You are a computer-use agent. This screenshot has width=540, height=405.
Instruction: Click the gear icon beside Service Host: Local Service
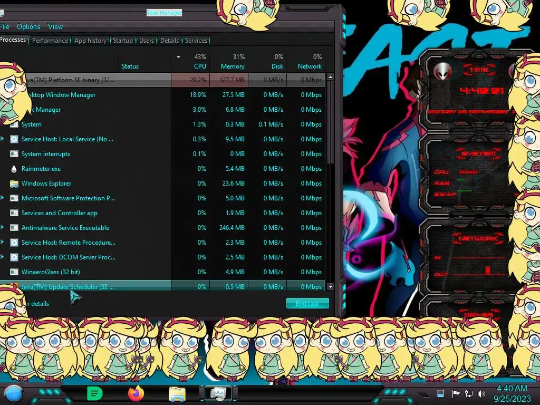click(14, 139)
